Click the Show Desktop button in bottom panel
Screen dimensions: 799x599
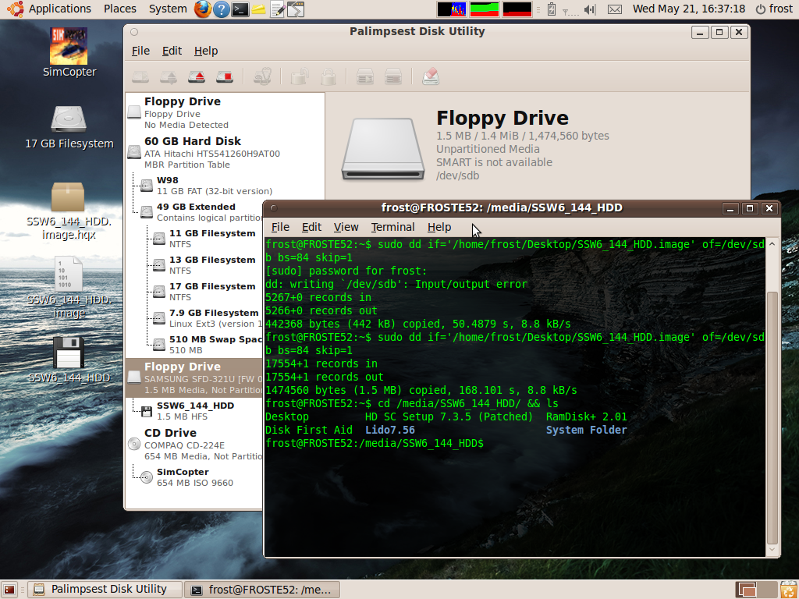tap(9, 590)
